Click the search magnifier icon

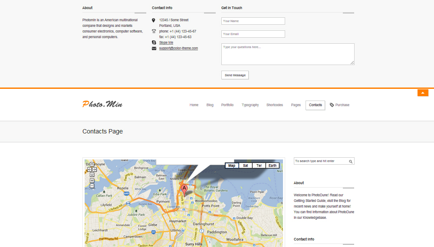click(351, 161)
